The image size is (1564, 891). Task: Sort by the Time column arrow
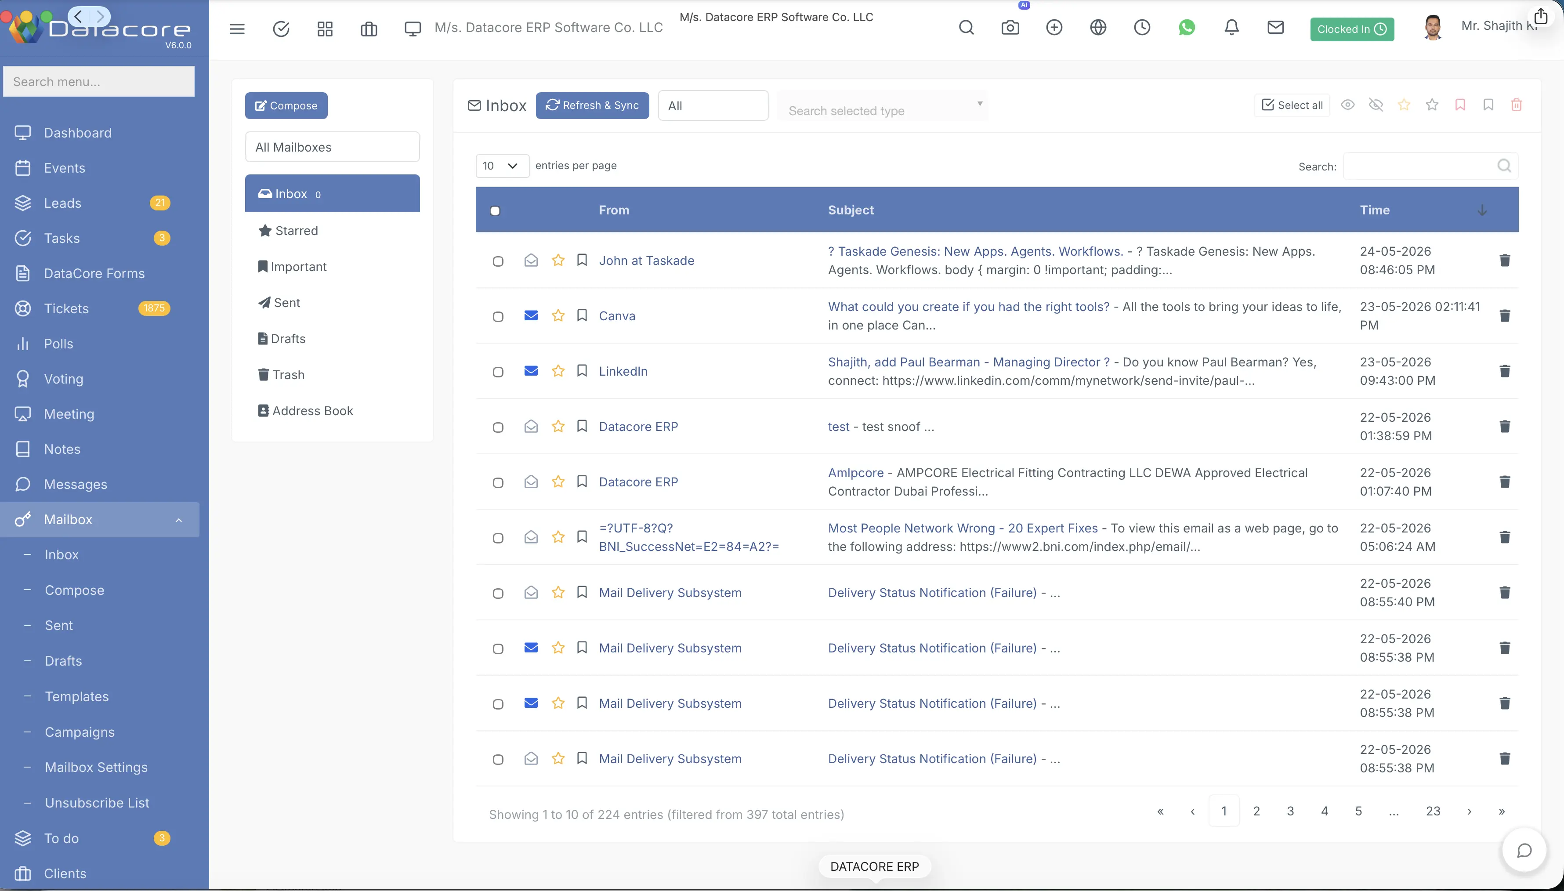click(x=1481, y=210)
